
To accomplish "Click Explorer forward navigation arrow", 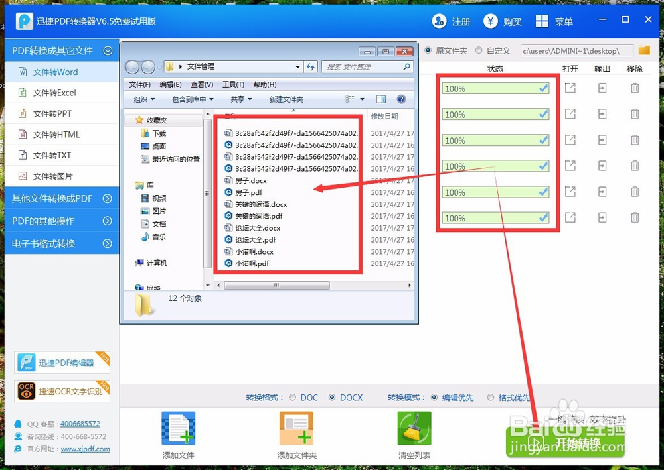I will point(148,67).
